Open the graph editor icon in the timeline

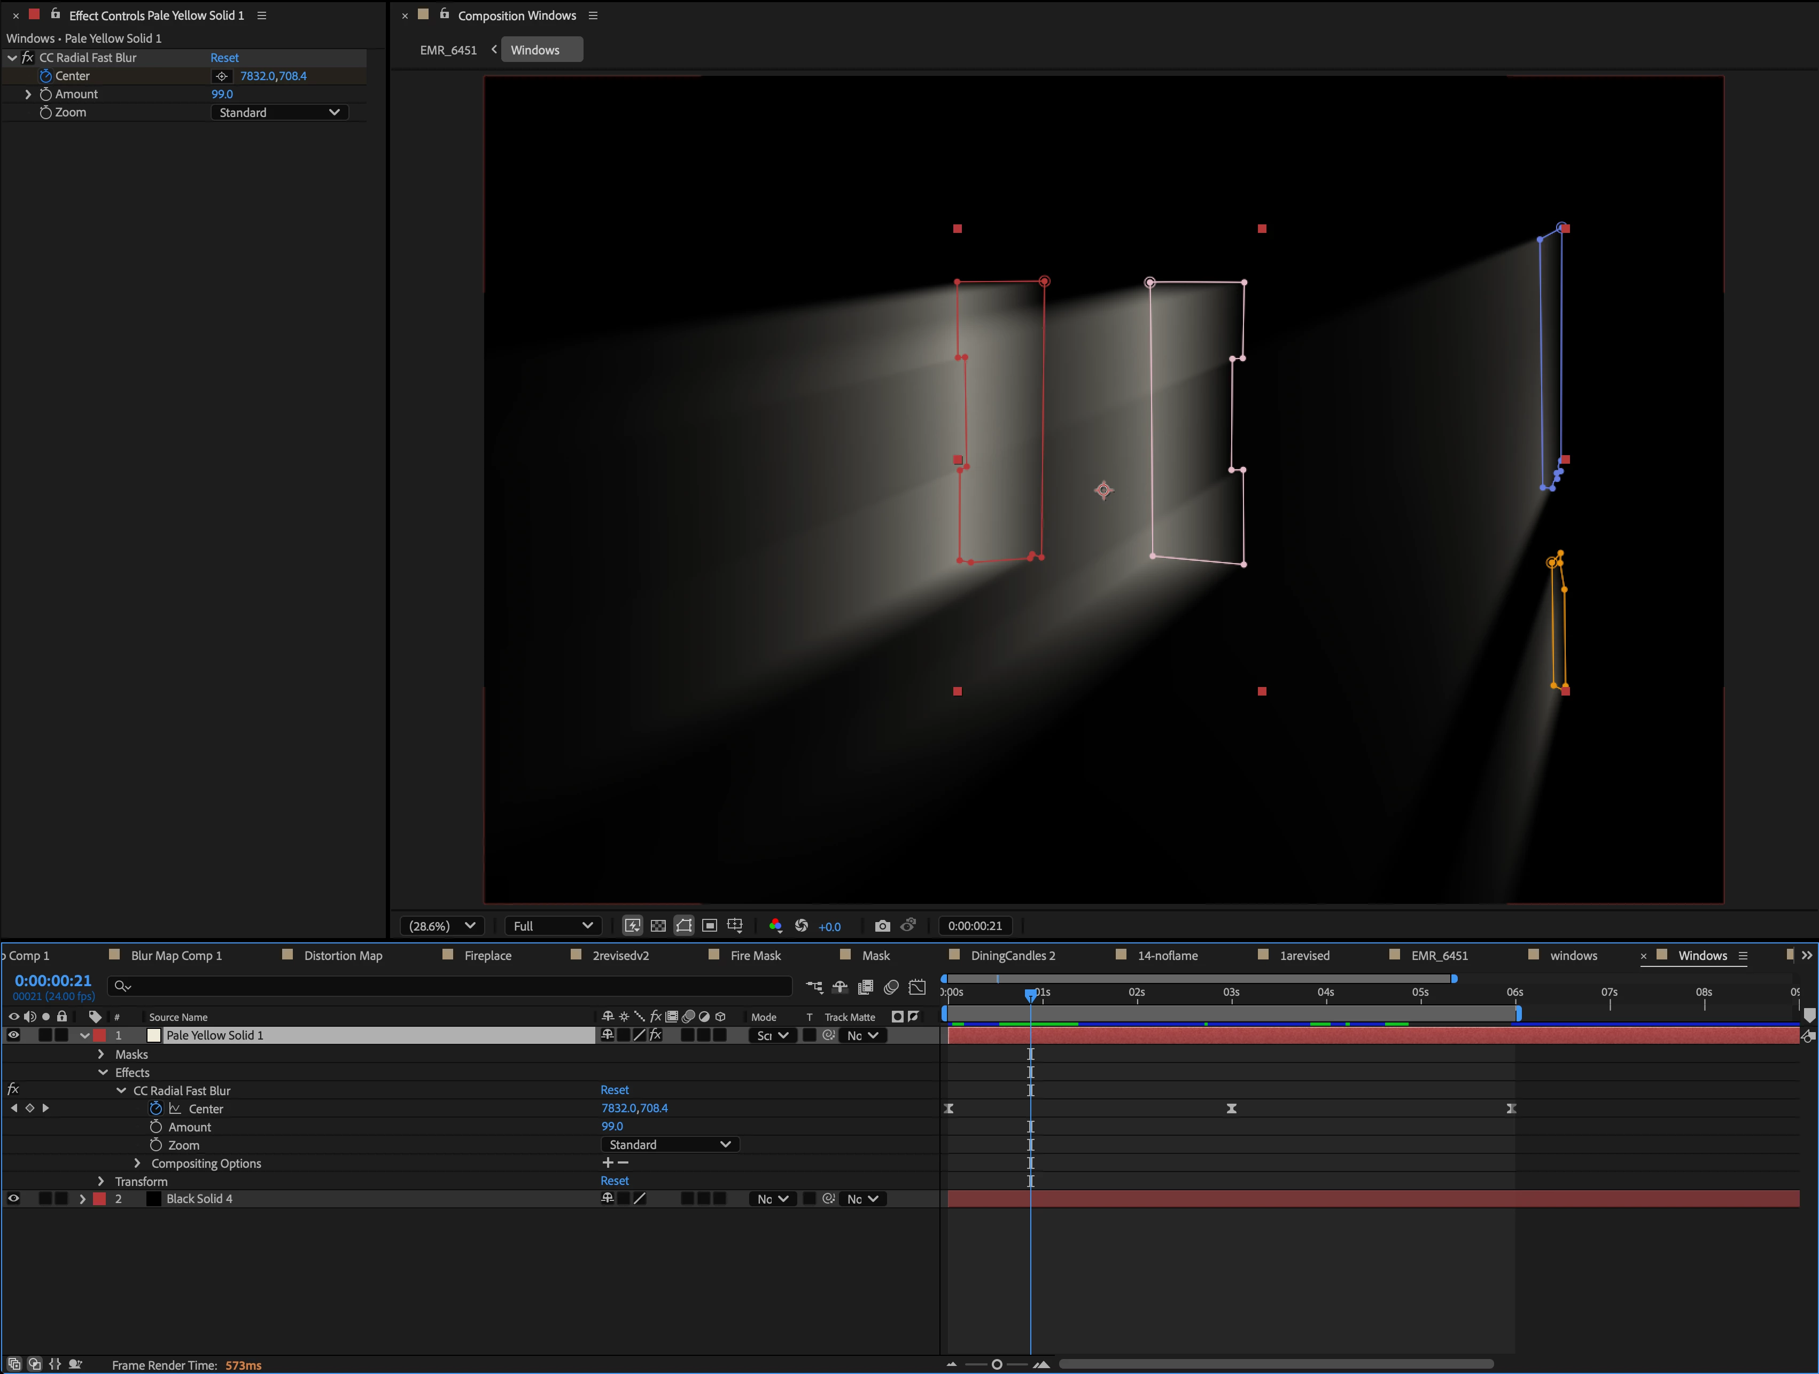point(918,988)
